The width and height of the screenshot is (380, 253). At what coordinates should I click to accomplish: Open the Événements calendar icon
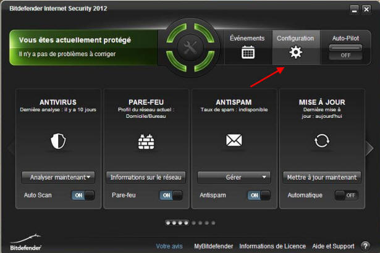click(x=248, y=52)
